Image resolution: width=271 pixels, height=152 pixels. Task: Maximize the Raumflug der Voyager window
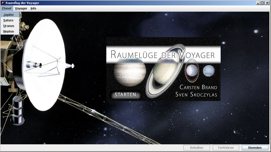coord(262,3)
